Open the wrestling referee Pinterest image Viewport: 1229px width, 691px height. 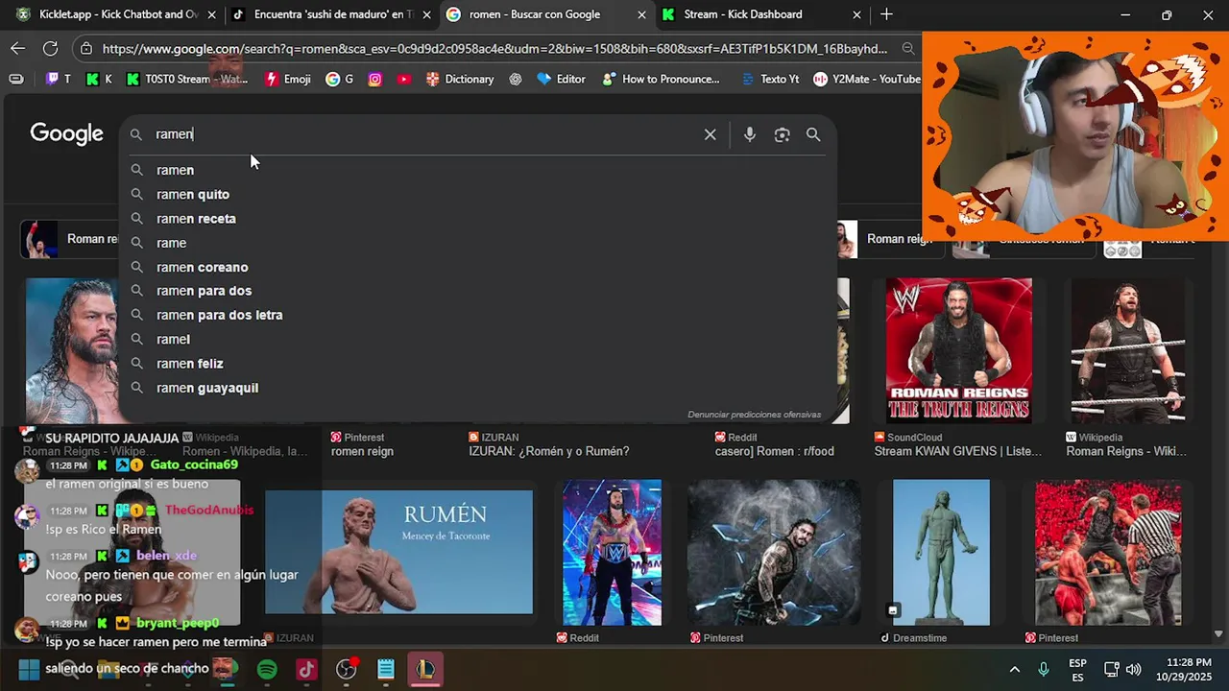(x=1108, y=552)
